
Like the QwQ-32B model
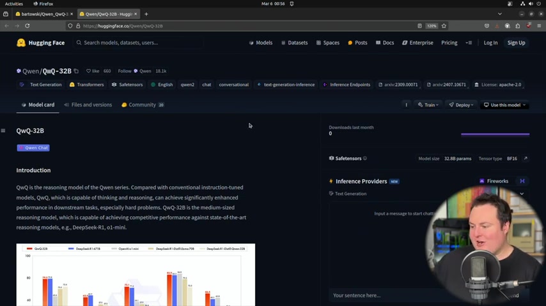(x=93, y=71)
